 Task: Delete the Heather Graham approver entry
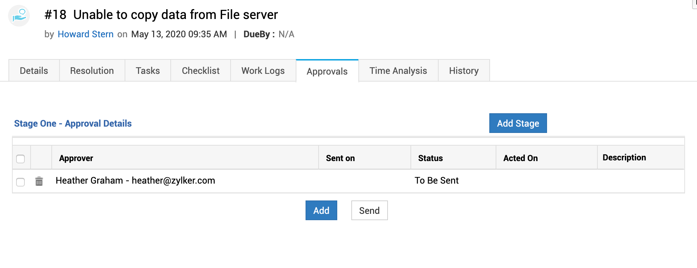39,181
